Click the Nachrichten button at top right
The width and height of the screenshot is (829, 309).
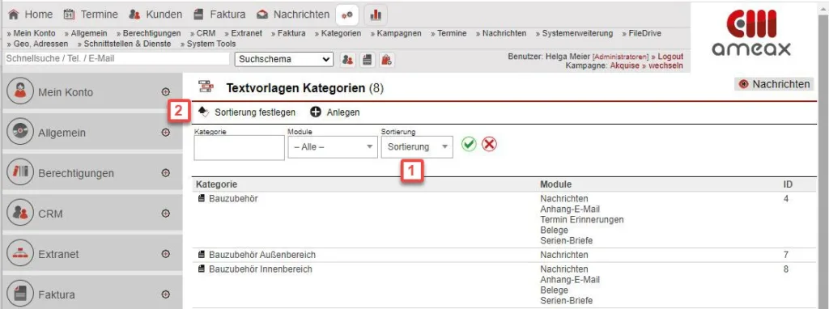(x=774, y=84)
